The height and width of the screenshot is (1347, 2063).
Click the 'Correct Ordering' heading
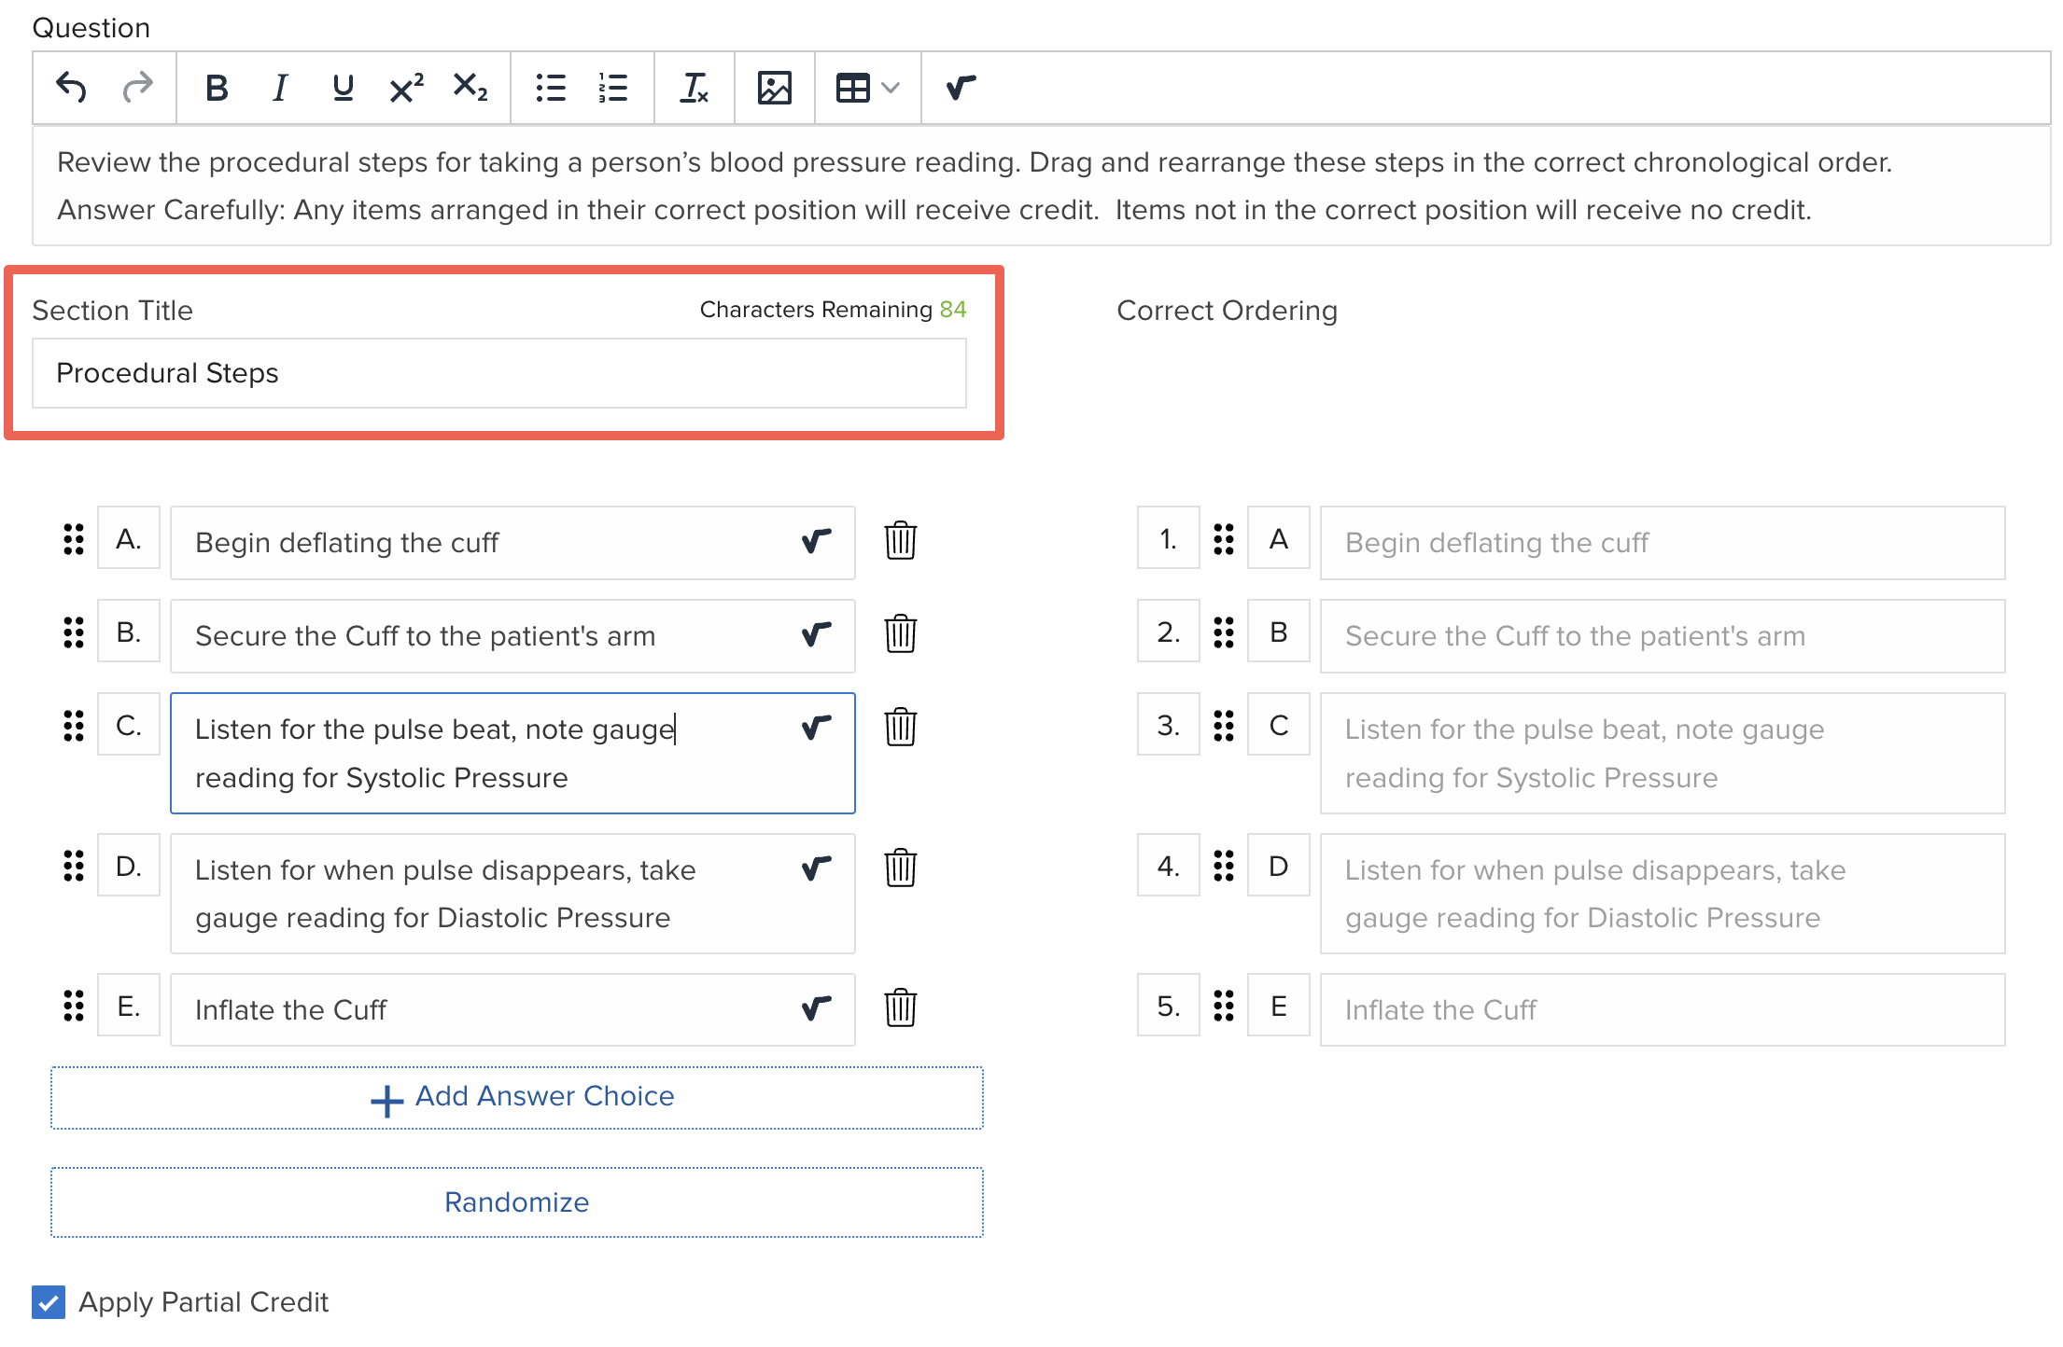coord(1227,311)
